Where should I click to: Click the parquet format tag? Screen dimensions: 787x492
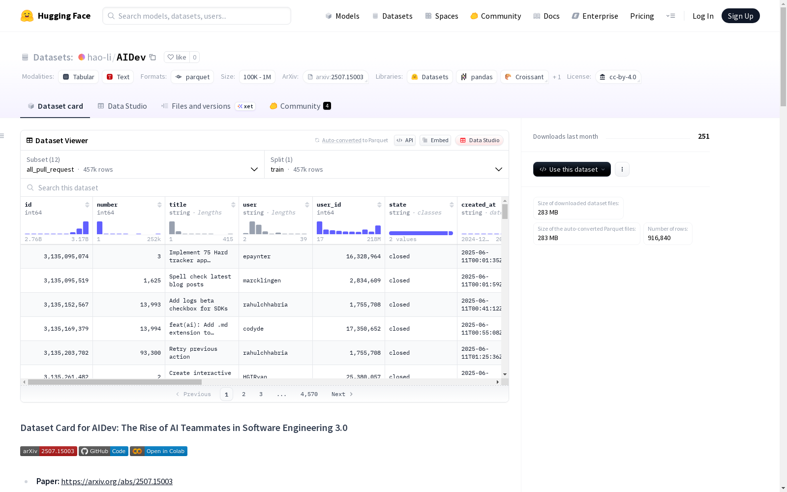(192, 77)
